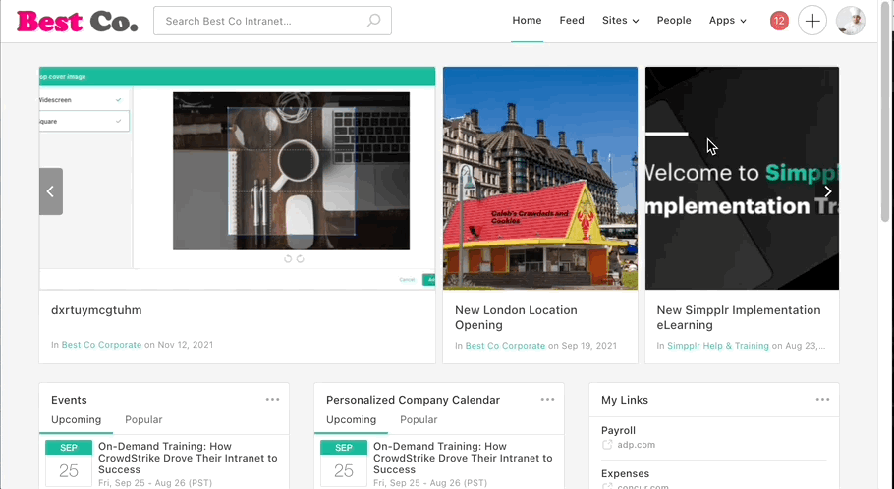894x489 pixels.
Task: Open the dxrtuymcgtuhm article title
Action: [x=96, y=310]
